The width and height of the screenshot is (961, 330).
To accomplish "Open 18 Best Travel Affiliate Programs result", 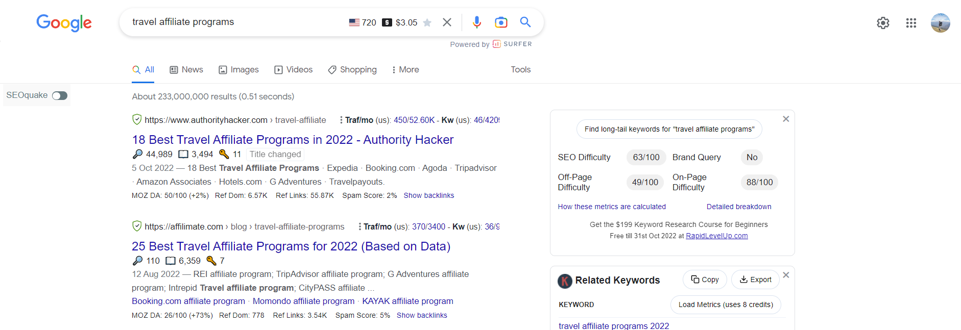I will click(x=293, y=140).
